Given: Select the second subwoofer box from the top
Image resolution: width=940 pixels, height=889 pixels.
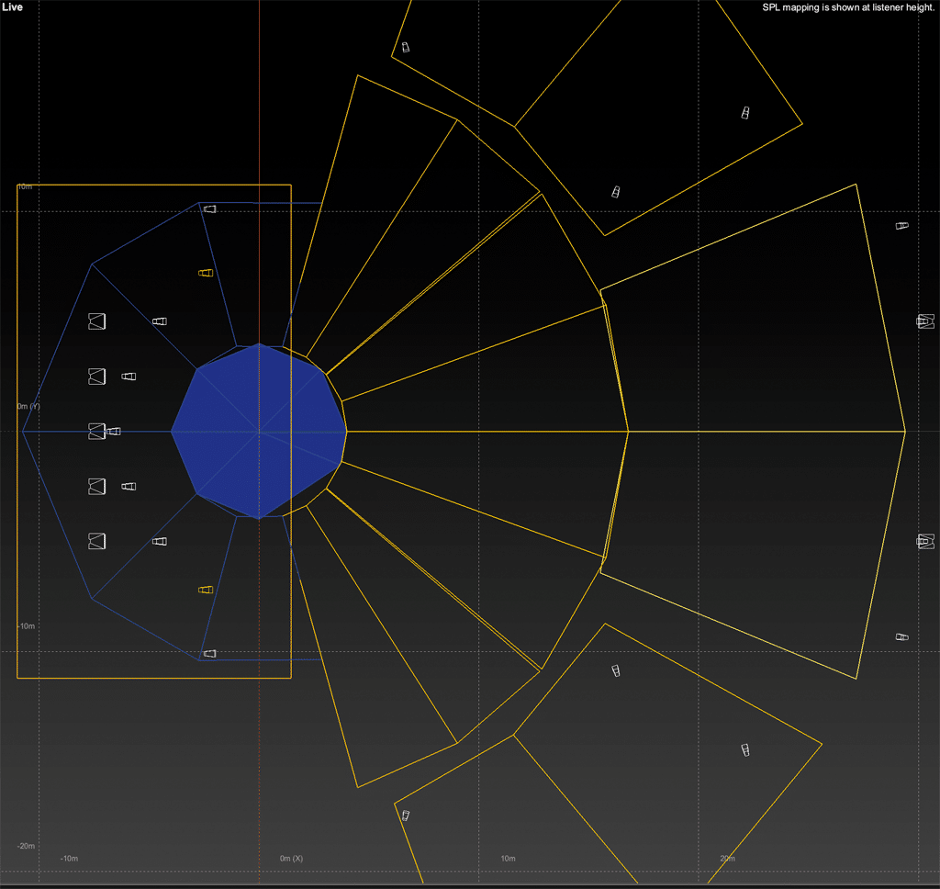Looking at the screenshot, I should coord(97,377).
